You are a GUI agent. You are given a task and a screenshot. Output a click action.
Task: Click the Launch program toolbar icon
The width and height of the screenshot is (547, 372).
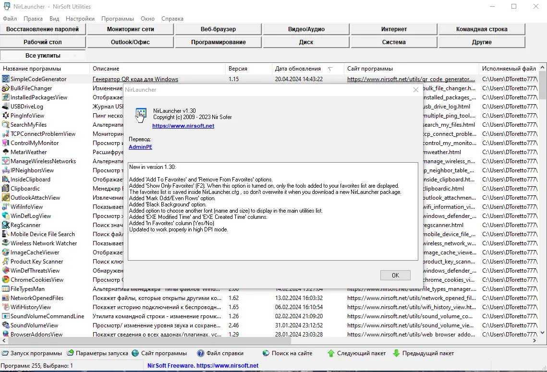(x=5, y=353)
